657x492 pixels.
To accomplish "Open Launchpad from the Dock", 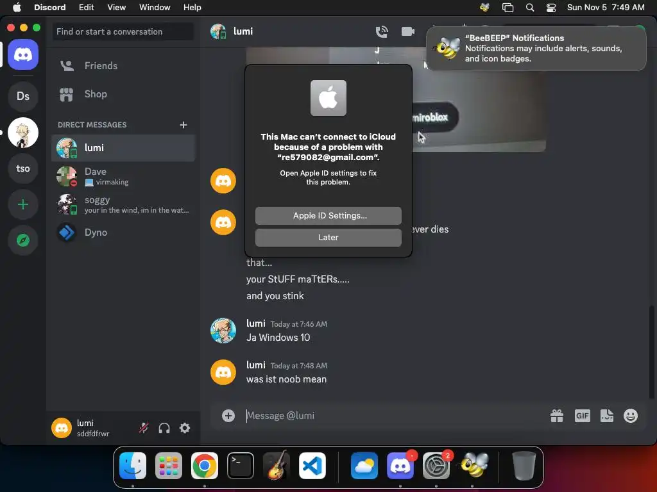I will [169, 466].
